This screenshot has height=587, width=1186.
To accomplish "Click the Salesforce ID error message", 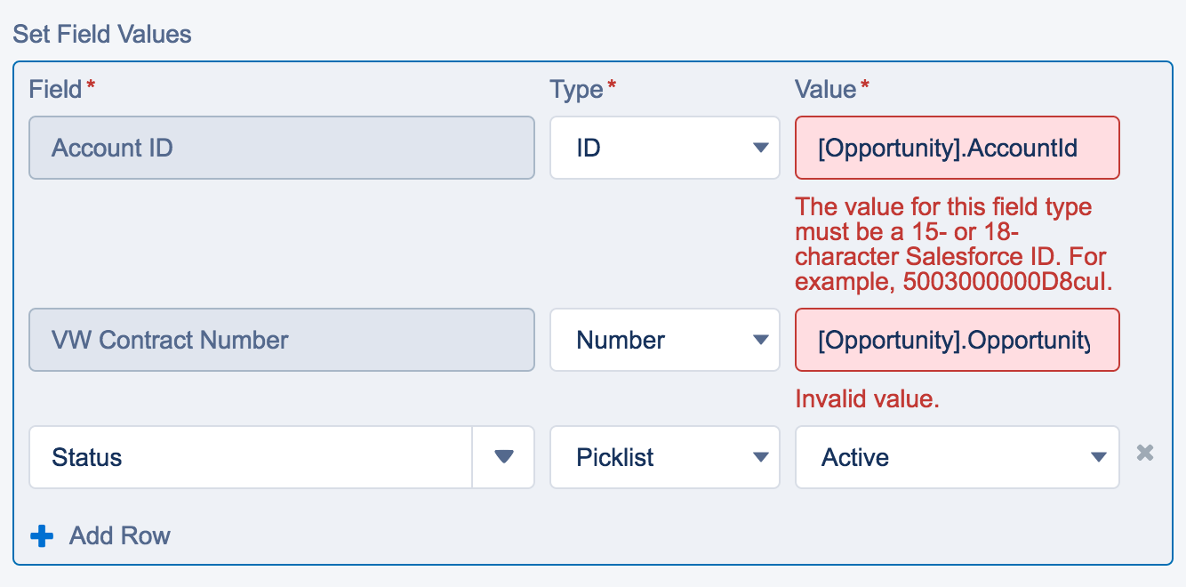I will coord(955,245).
